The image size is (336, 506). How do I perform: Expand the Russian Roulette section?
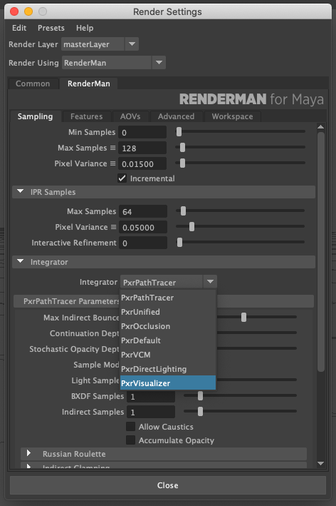click(x=28, y=453)
